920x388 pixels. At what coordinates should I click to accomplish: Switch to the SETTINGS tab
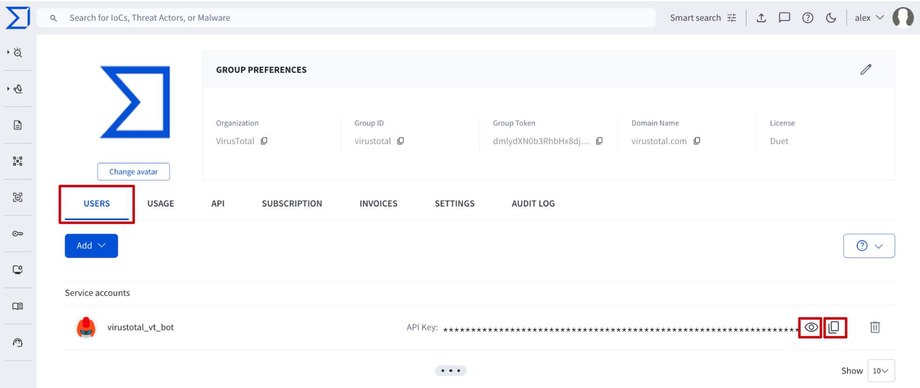click(455, 204)
